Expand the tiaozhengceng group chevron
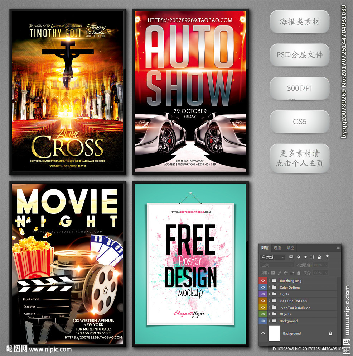The image size is (353, 356). 269,281
